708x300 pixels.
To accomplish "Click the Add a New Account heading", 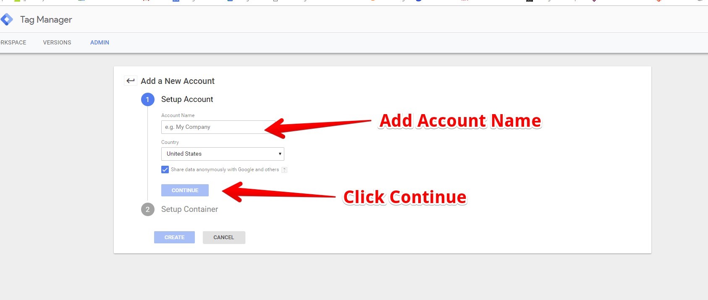I will (x=178, y=81).
